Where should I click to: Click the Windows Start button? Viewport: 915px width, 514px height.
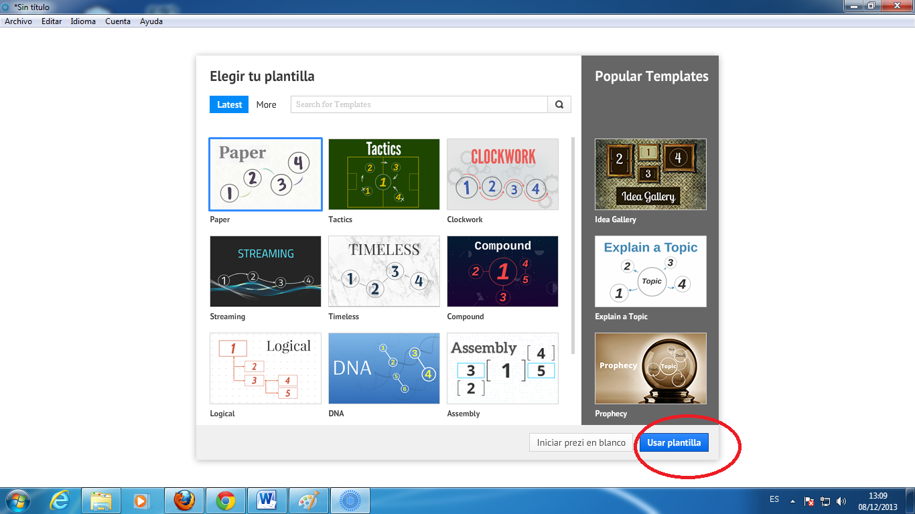17,500
